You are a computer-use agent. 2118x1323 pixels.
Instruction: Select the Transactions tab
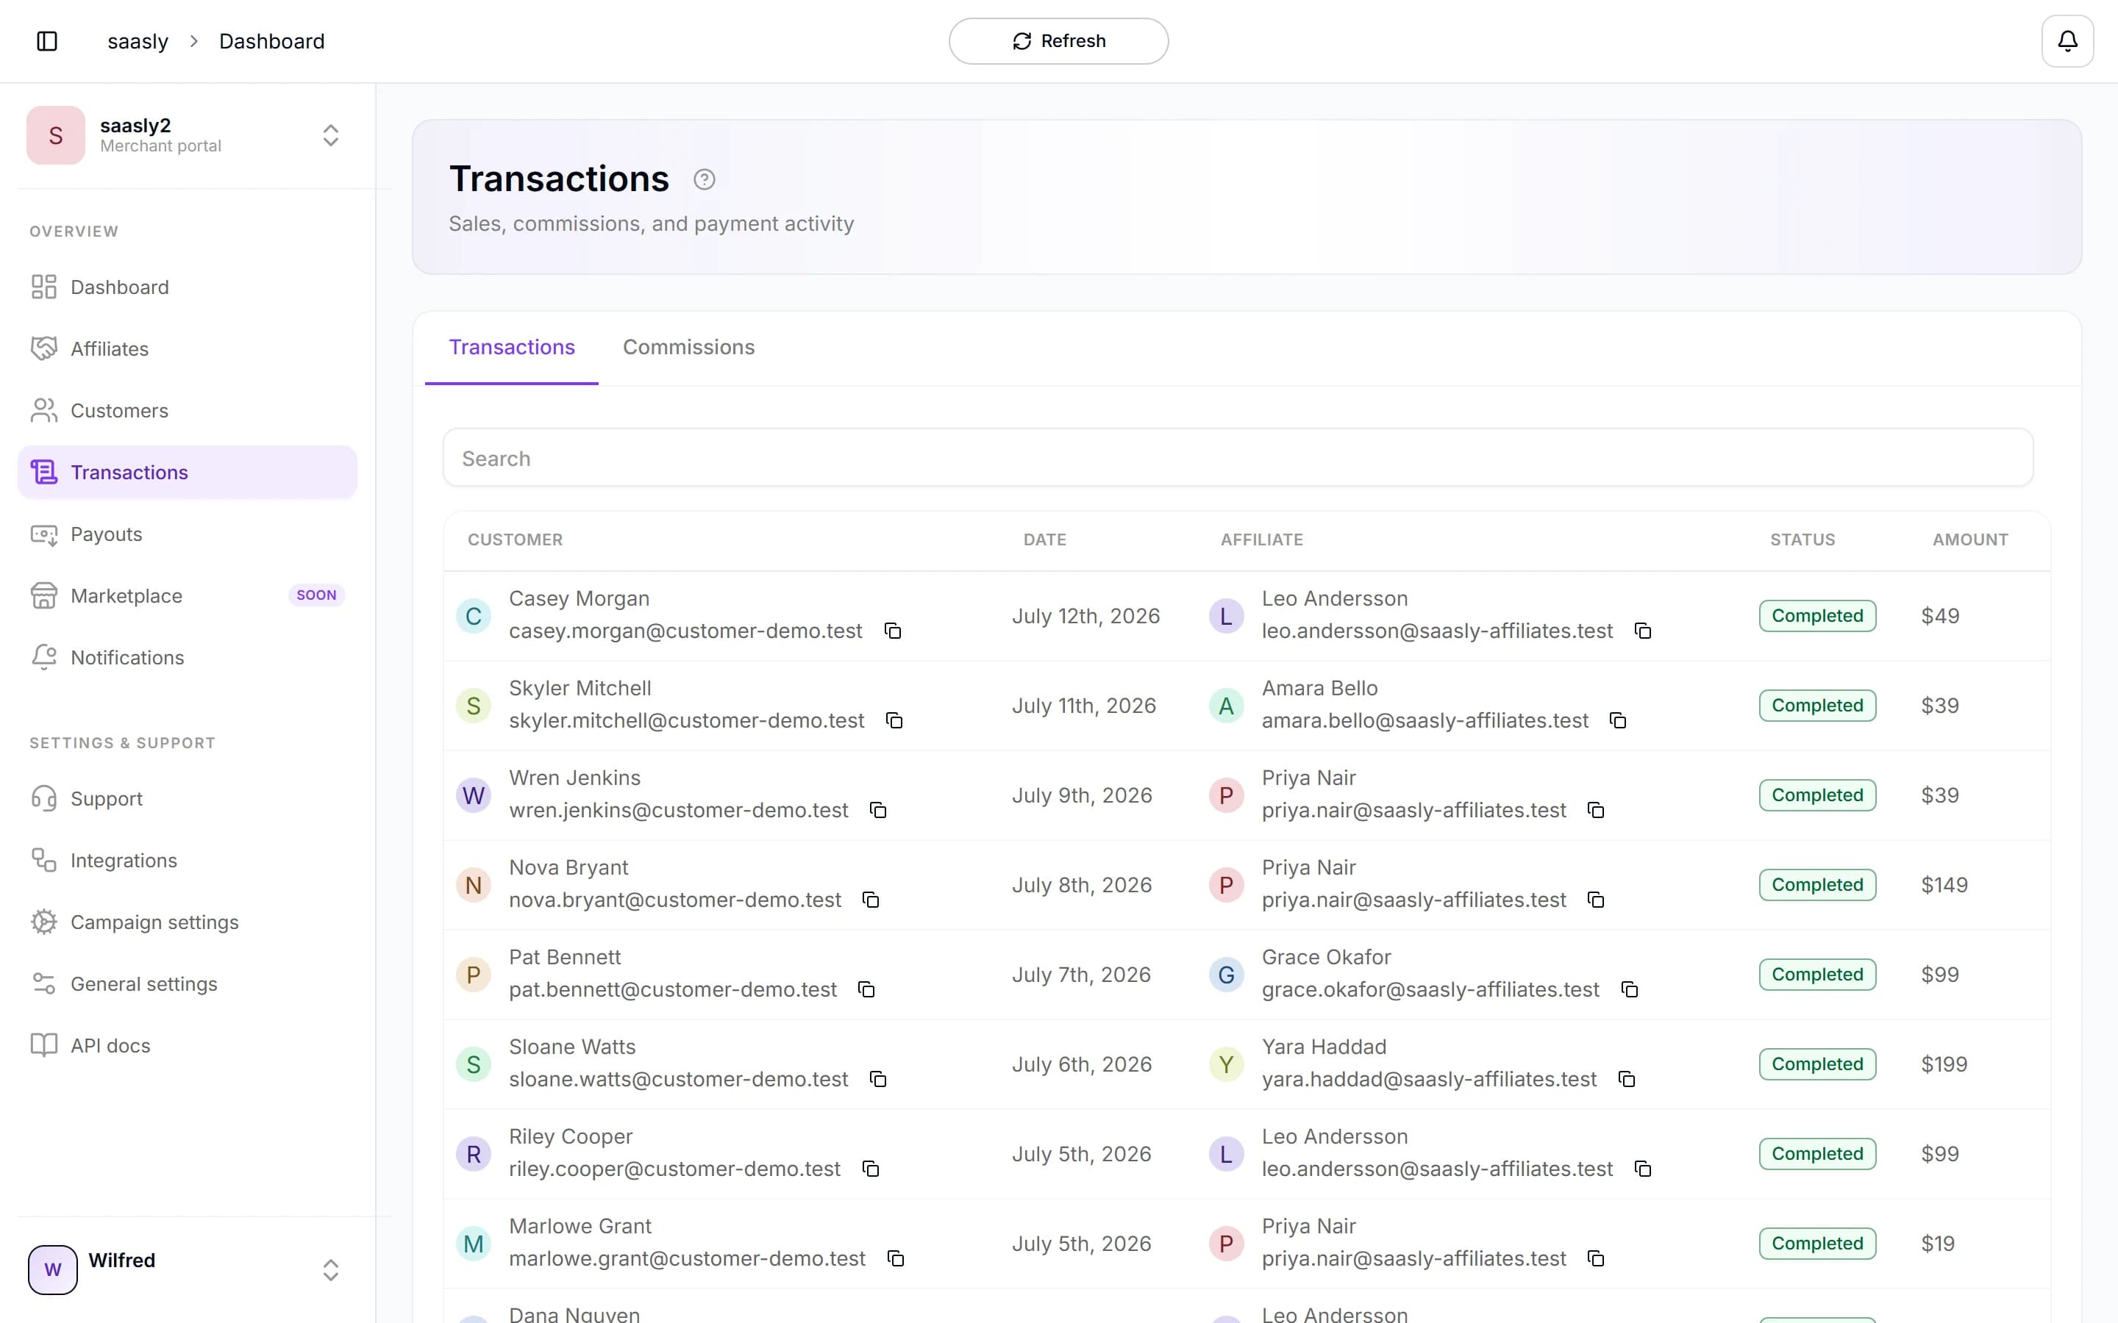[512, 348]
